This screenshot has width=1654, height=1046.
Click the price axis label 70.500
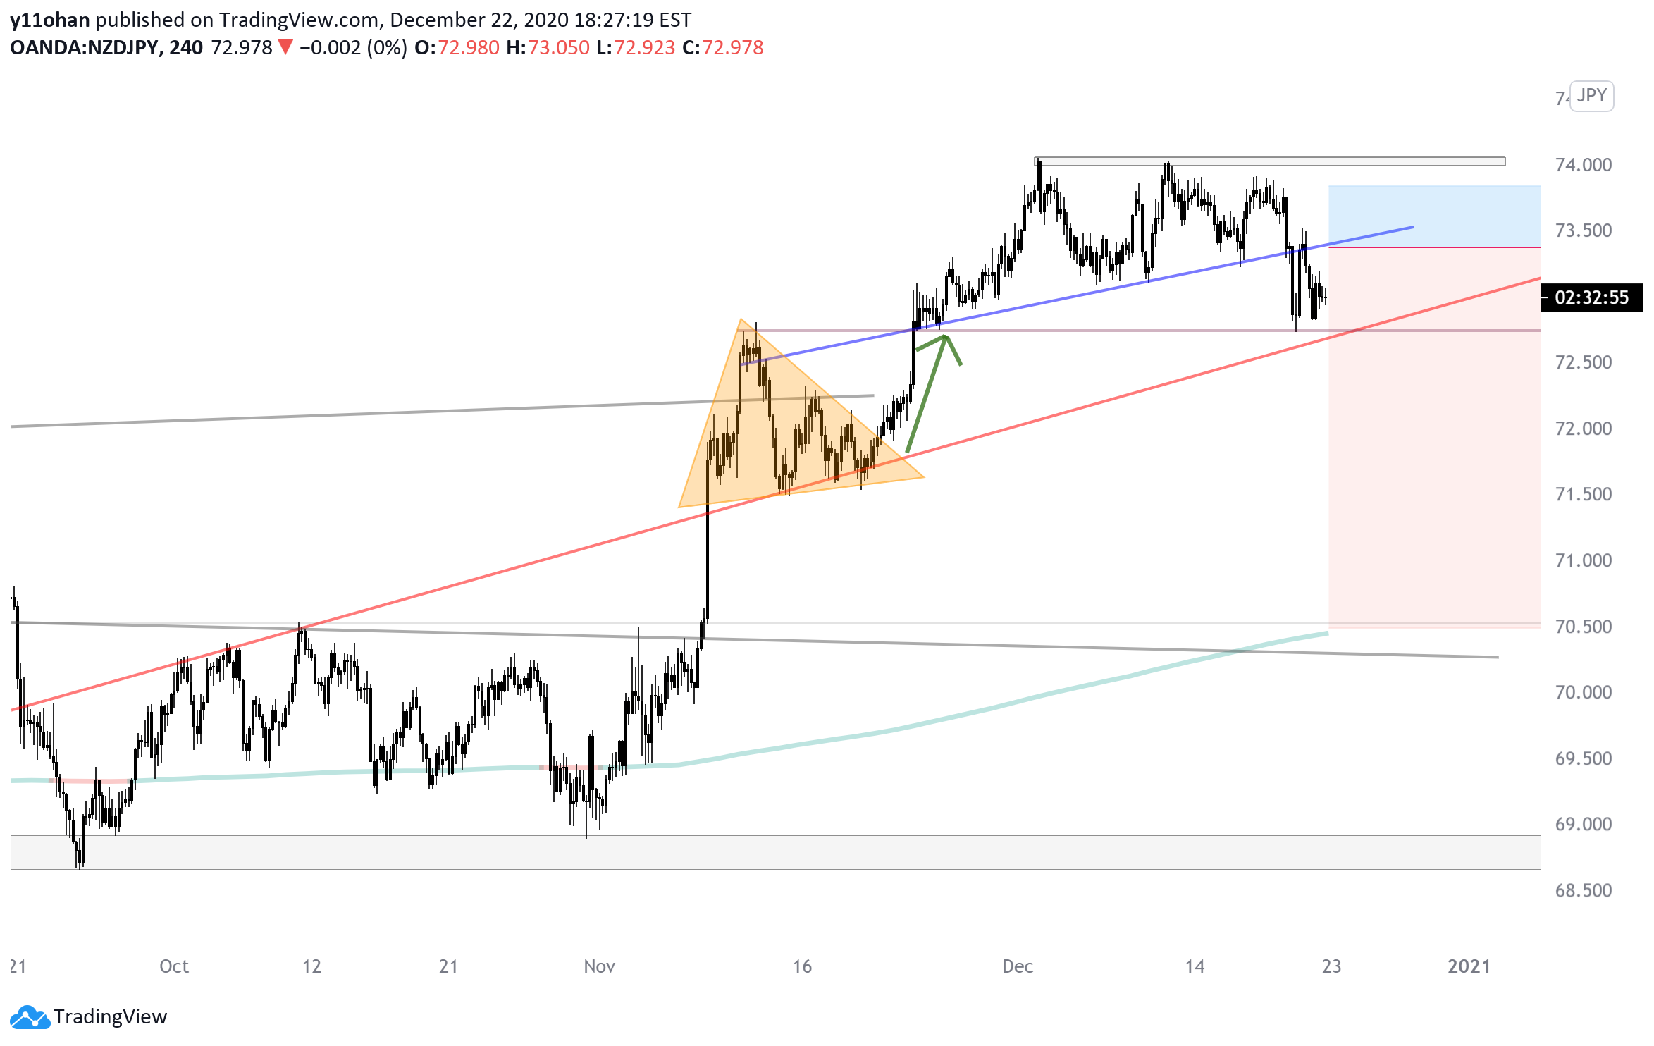pyautogui.click(x=1584, y=627)
